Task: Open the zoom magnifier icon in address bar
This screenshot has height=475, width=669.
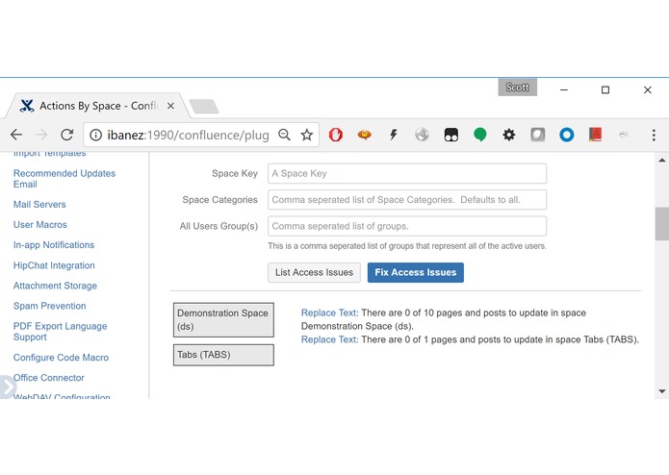Action: [284, 135]
